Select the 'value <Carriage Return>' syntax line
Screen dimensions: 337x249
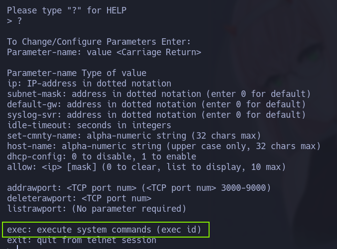104,52
